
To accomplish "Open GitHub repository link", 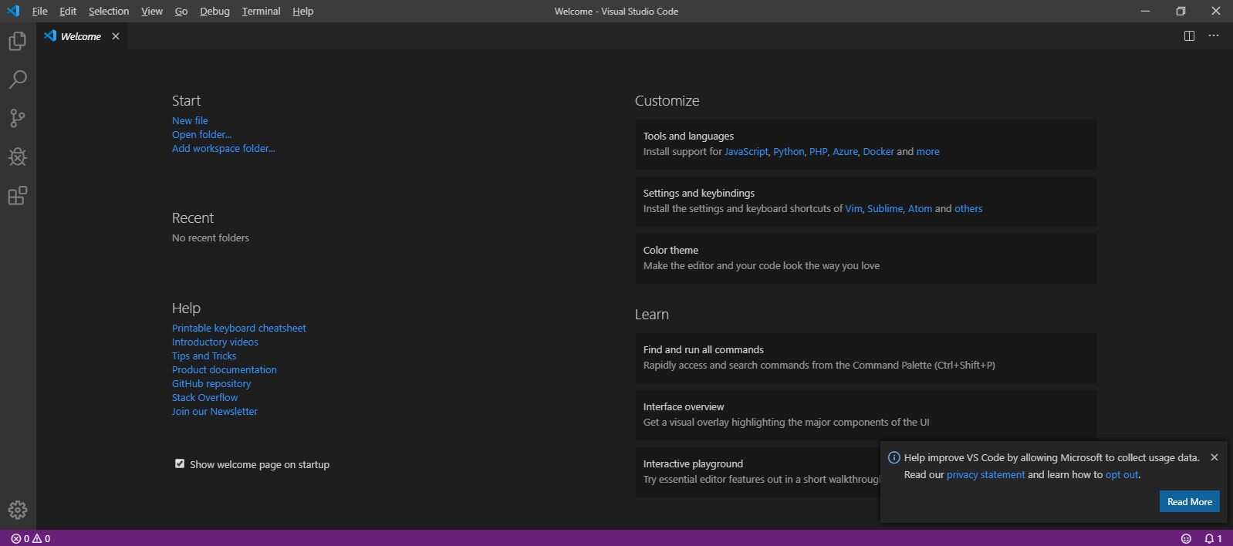I will (211, 383).
